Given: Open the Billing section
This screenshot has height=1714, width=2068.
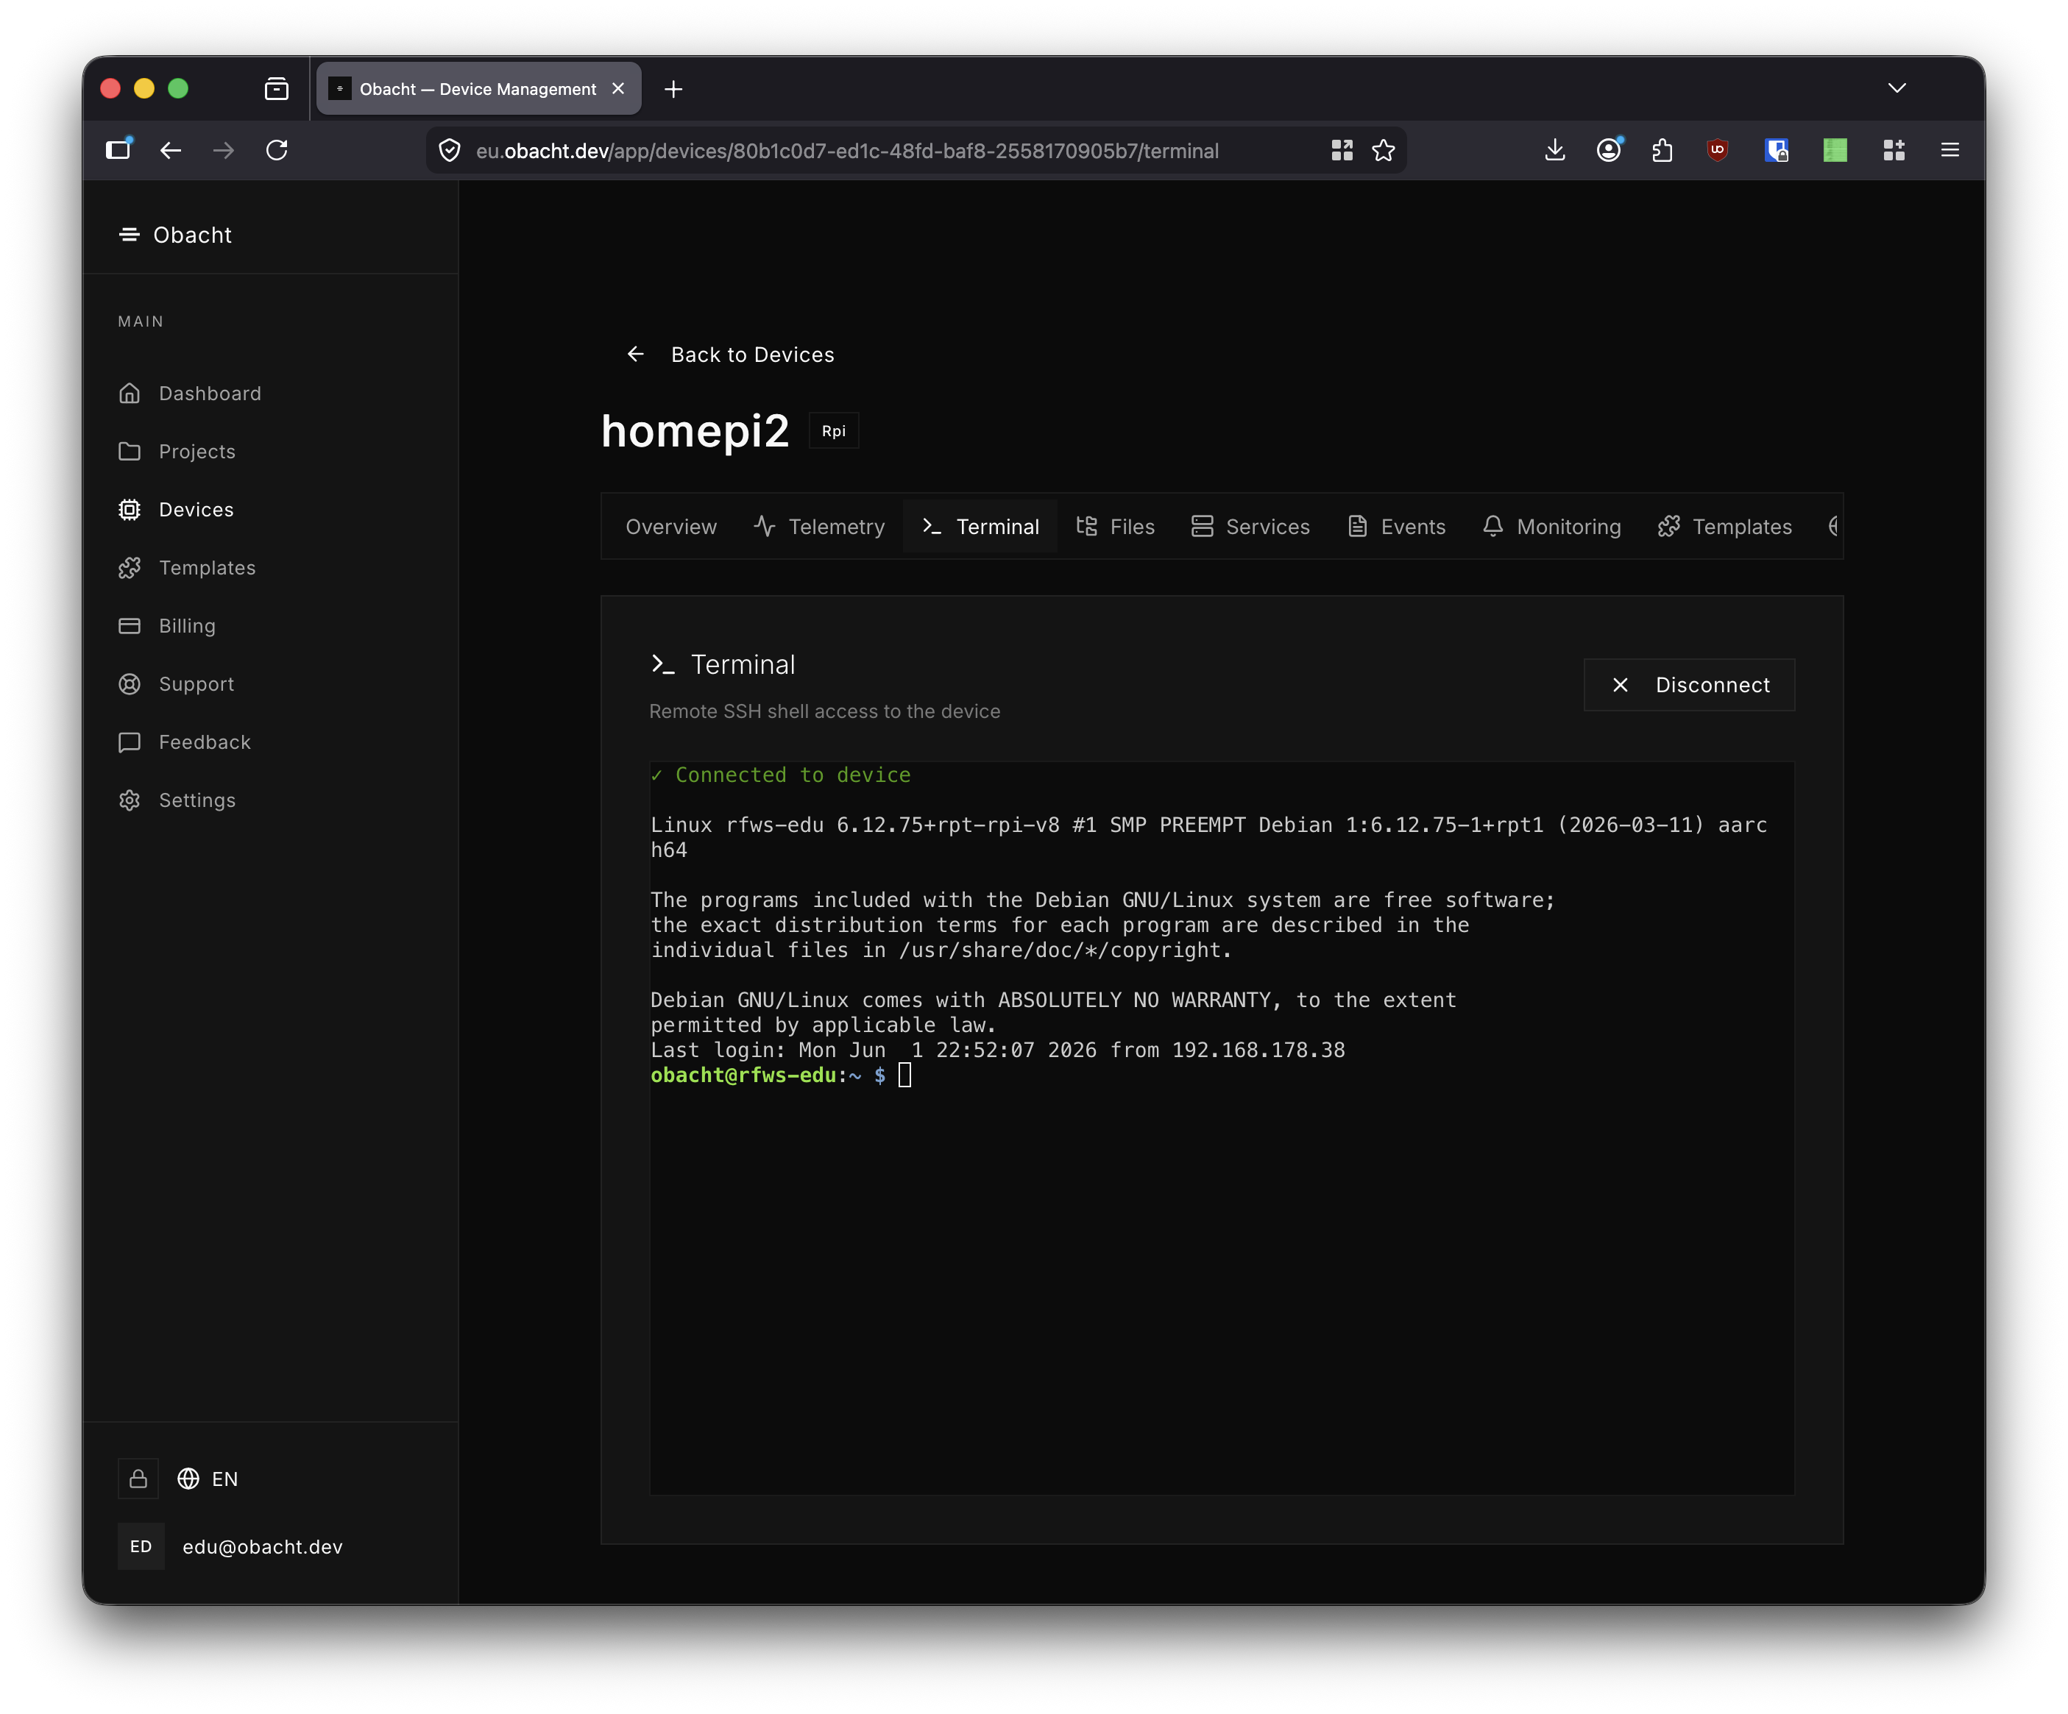Looking at the screenshot, I should [166, 626].
